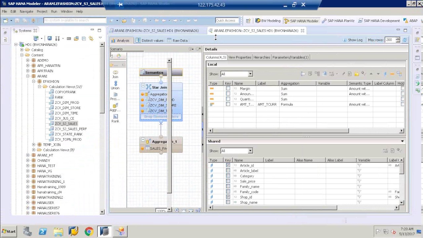Switch to the Hierarchies tab
The image size is (423, 238).
click(262, 57)
